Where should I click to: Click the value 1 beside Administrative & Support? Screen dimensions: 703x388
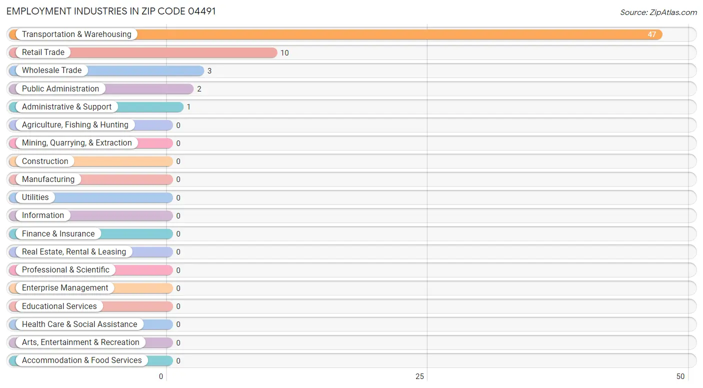point(189,107)
